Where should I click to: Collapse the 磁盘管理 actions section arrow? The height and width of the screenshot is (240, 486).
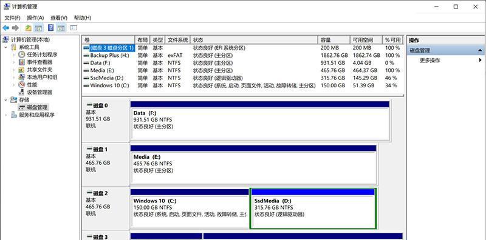tap(480, 50)
